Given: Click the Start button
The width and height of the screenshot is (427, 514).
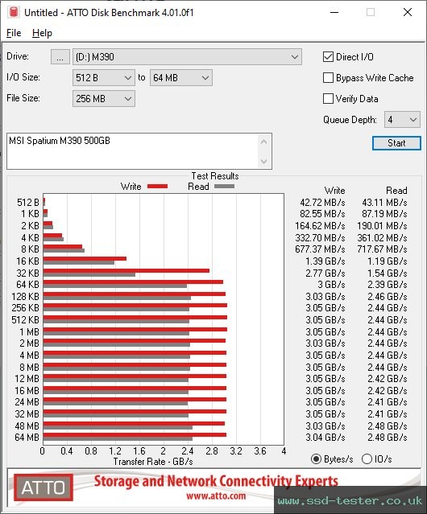Looking at the screenshot, I should click(396, 143).
